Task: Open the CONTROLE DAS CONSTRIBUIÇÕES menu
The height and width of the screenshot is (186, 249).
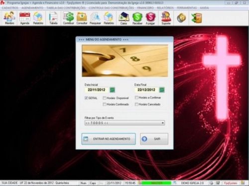Action: point(111,8)
